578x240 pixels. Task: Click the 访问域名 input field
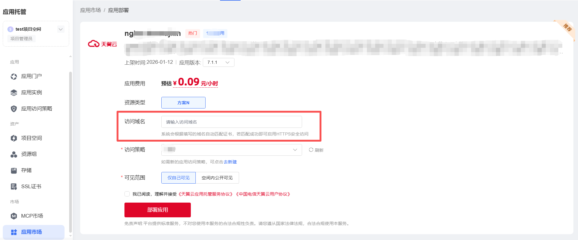coord(231,122)
